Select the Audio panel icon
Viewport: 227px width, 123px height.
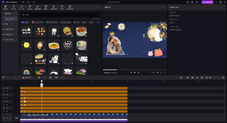click(x=30, y=7)
